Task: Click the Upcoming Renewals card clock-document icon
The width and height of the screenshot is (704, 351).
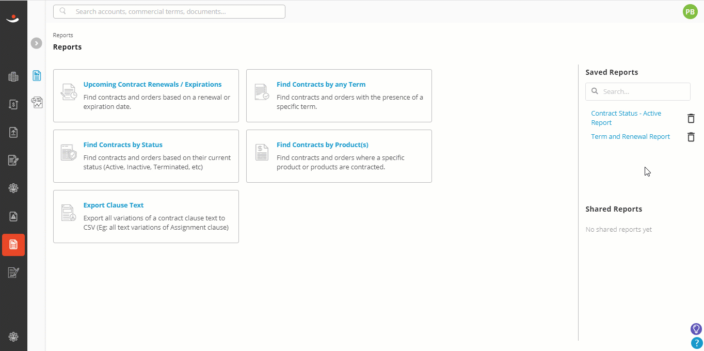Action: pyautogui.click(x=69, y=92)
